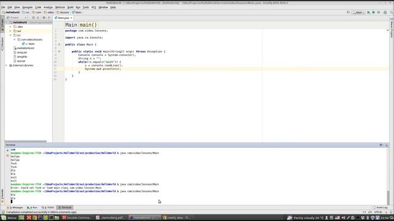Close terminal session with red X icon
Image resolution: width=394 pixels, height=221 pixels.
[7, 155]
